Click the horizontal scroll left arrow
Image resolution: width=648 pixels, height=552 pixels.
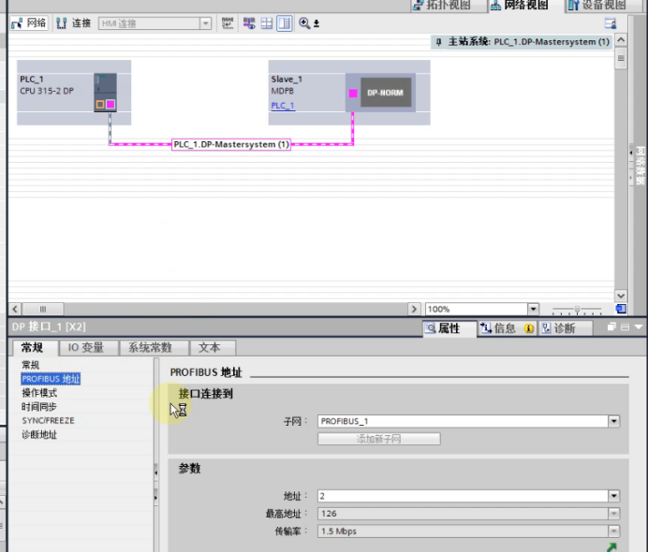tap(15, 309)
